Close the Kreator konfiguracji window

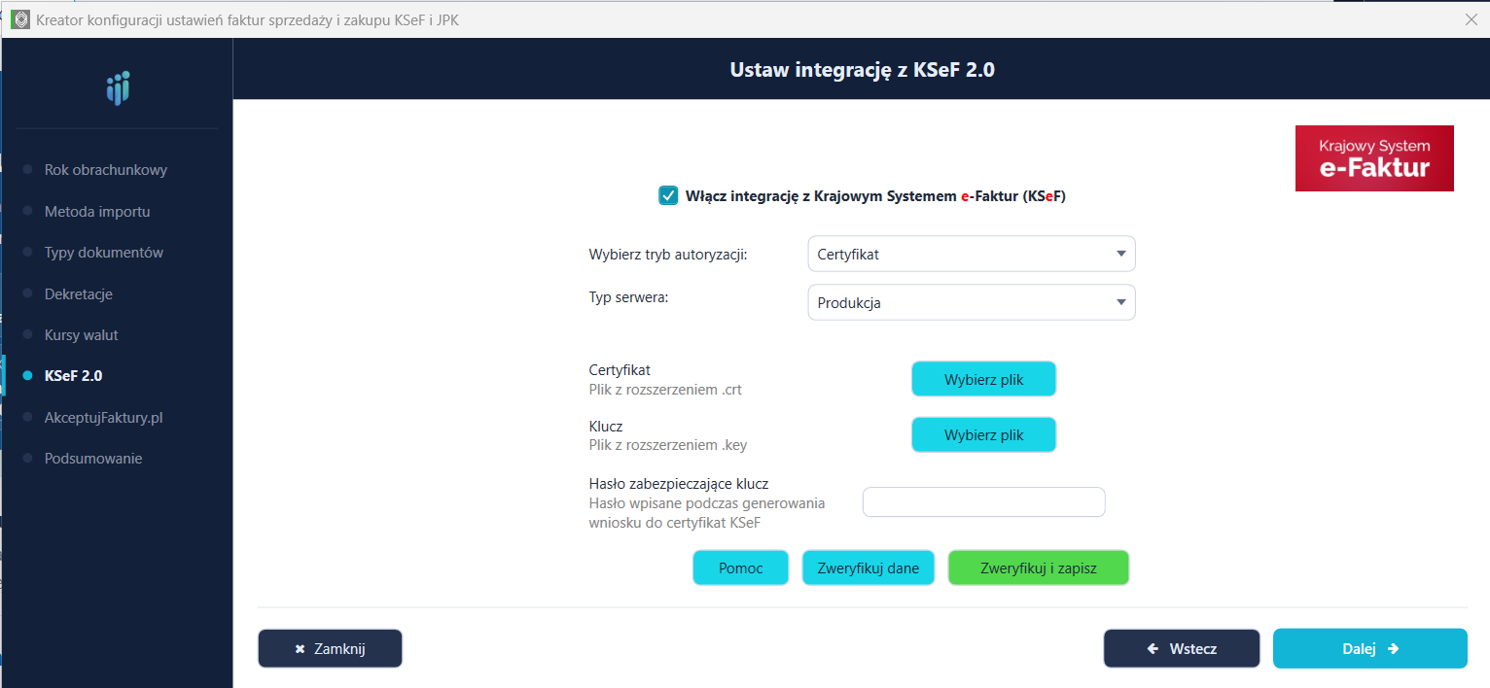pyautogui.click(x=1471, y=19)
